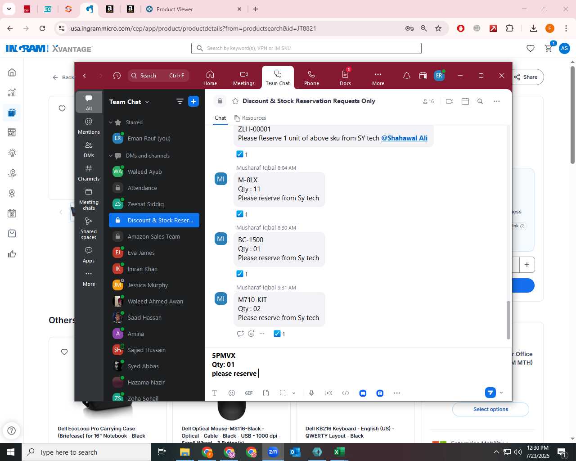Attach a file to message
The width and height of the screenshot is (576, 461).
(266, 393)
